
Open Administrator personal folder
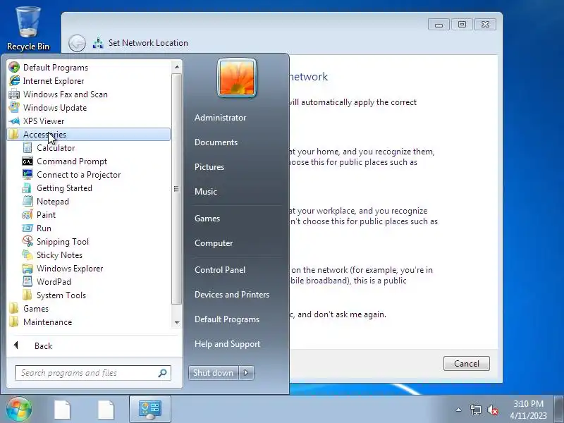220,118
